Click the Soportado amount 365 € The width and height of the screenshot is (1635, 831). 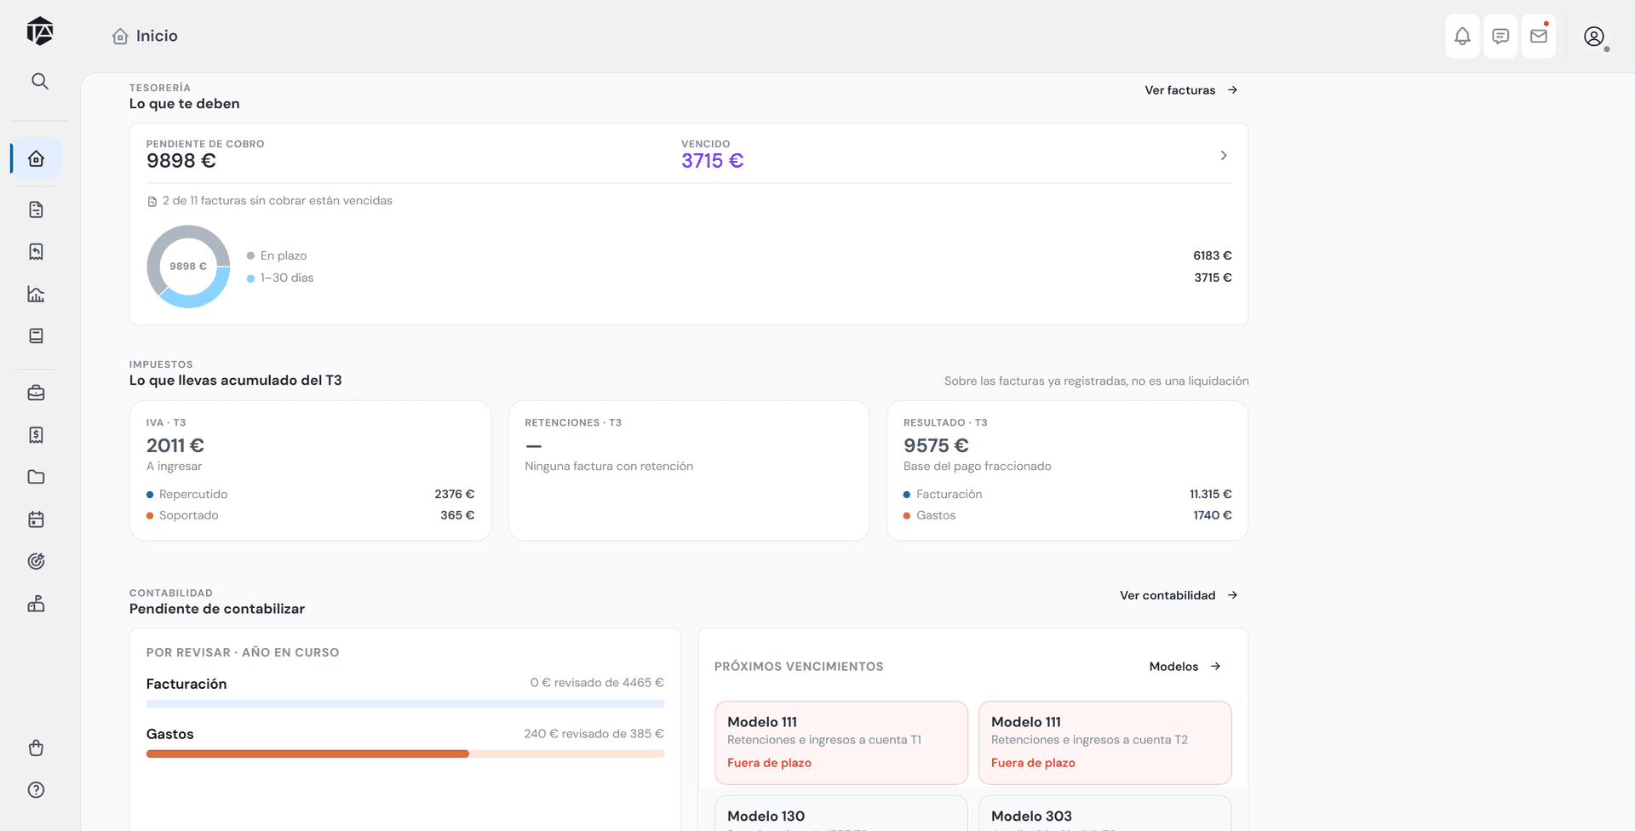click(x=457, y=515)
